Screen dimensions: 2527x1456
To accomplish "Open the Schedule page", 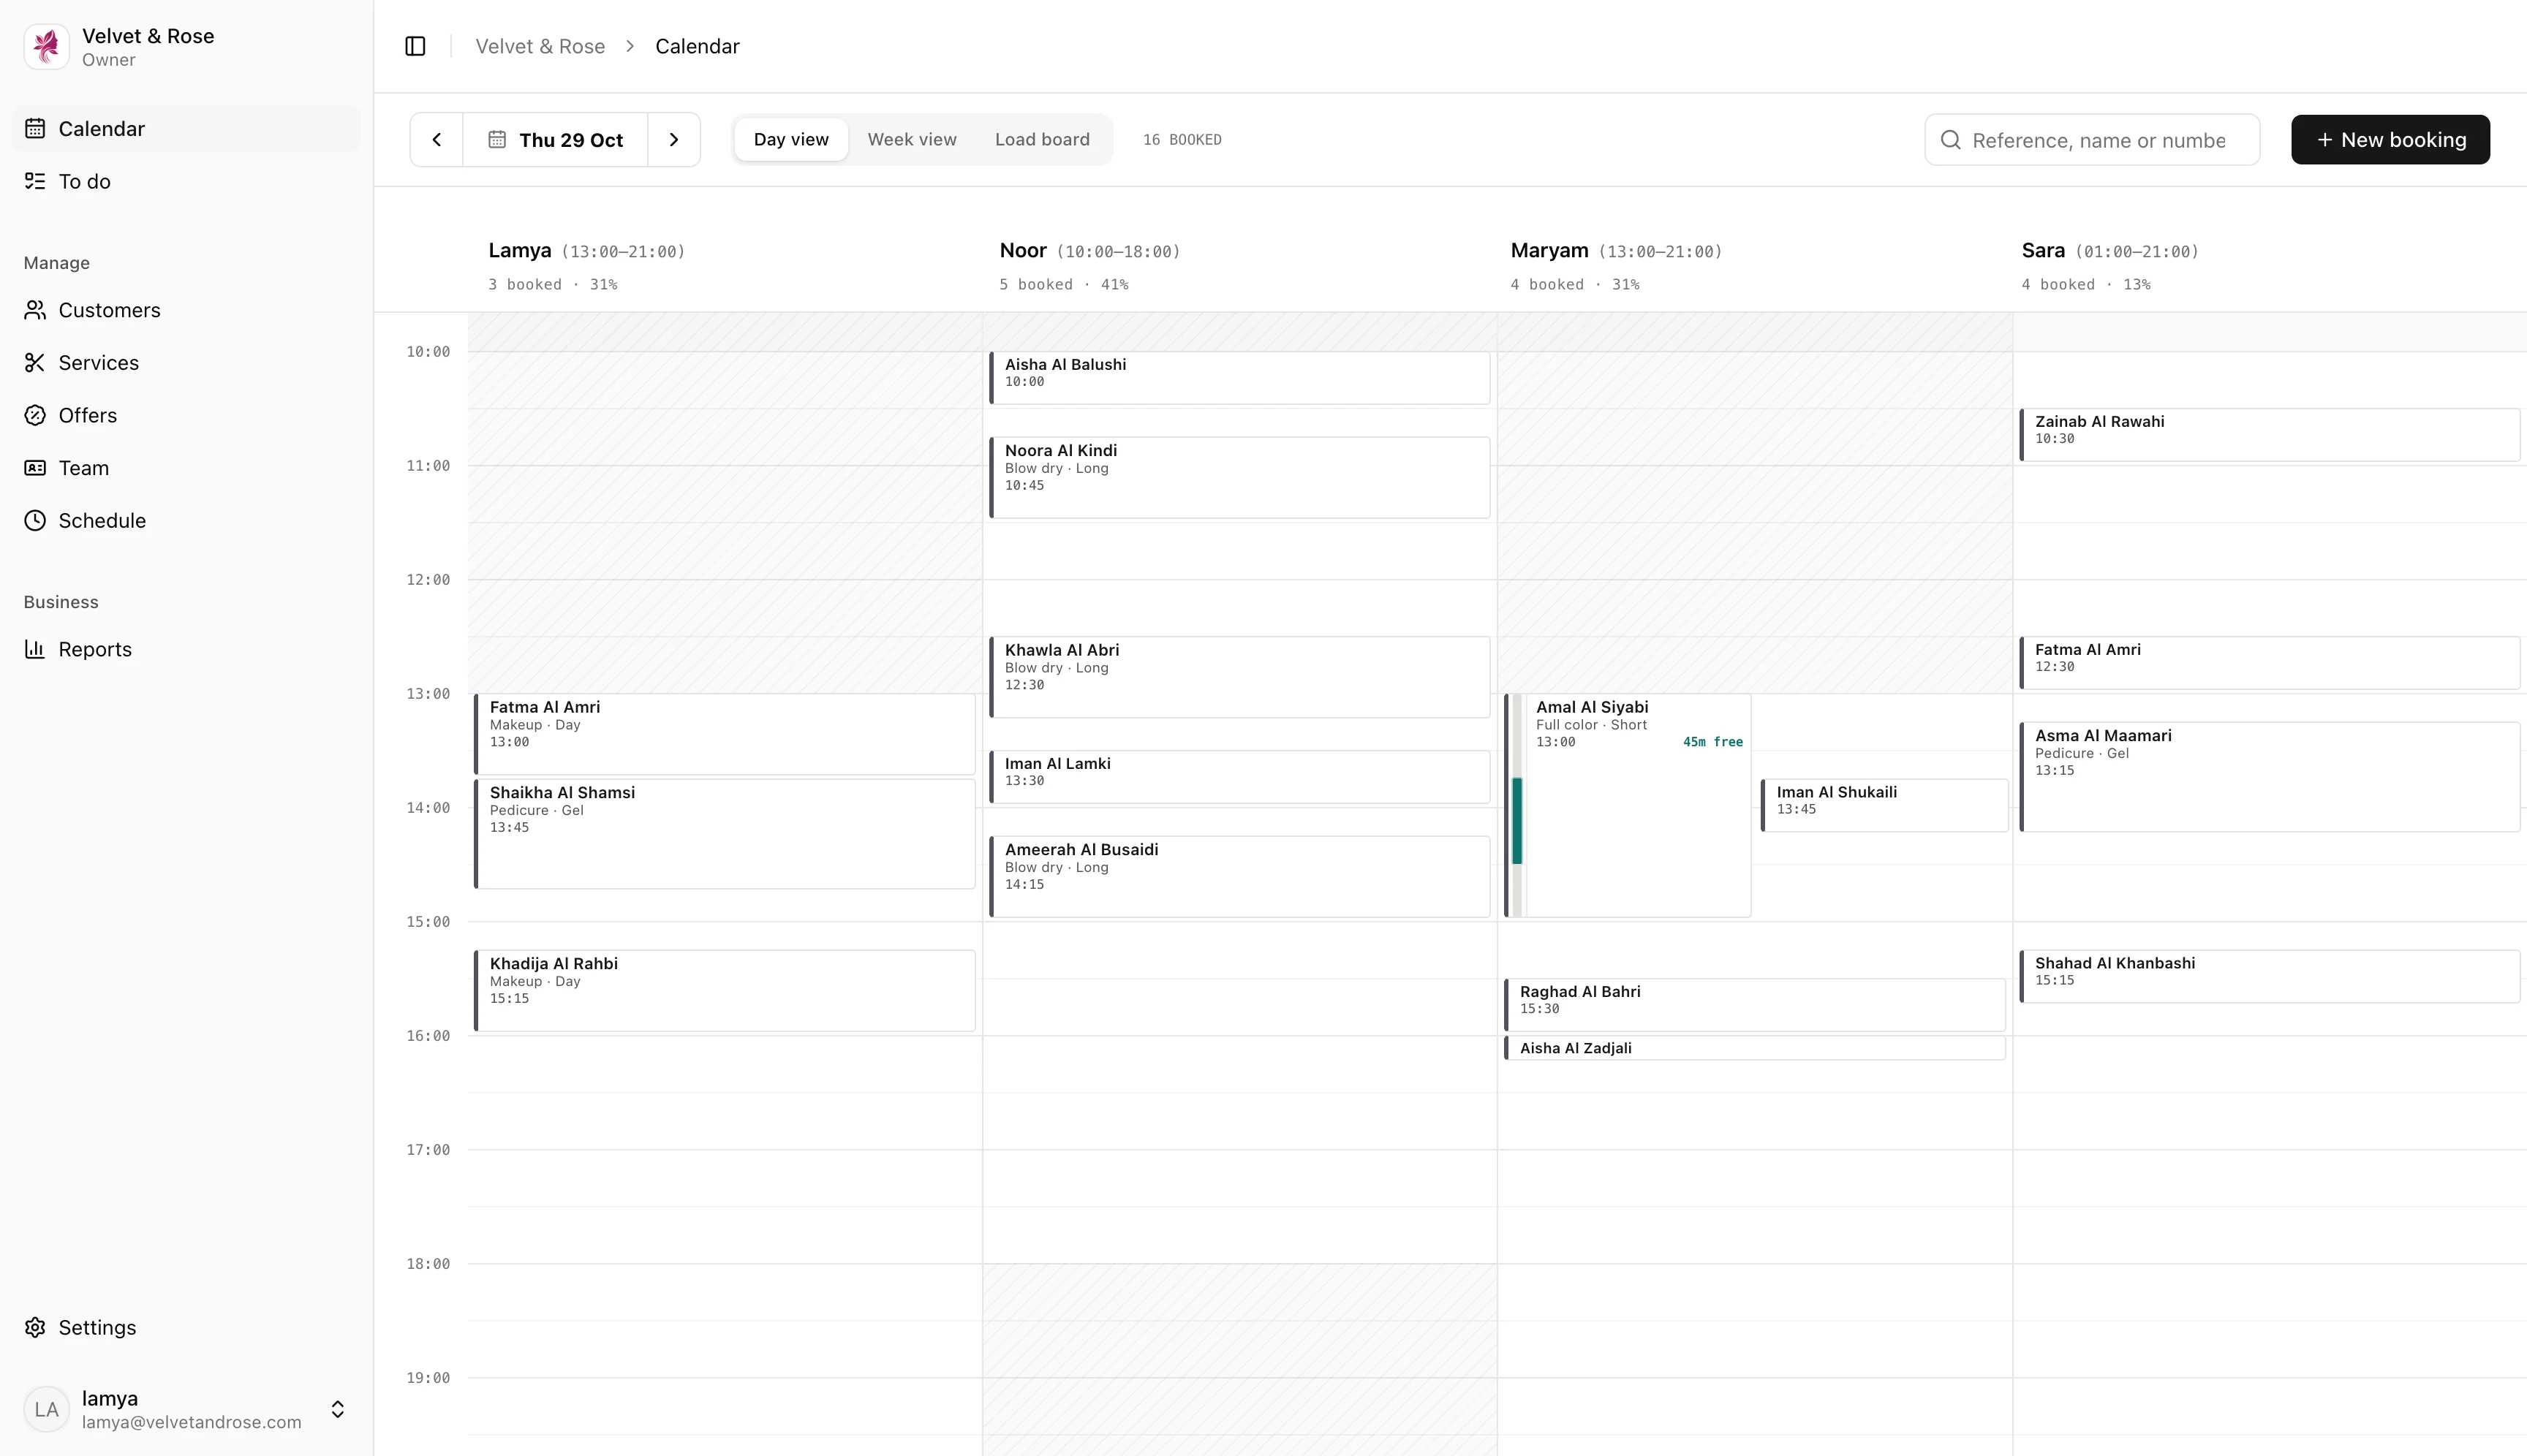I will pyautogui.click(x=186, y=520).
